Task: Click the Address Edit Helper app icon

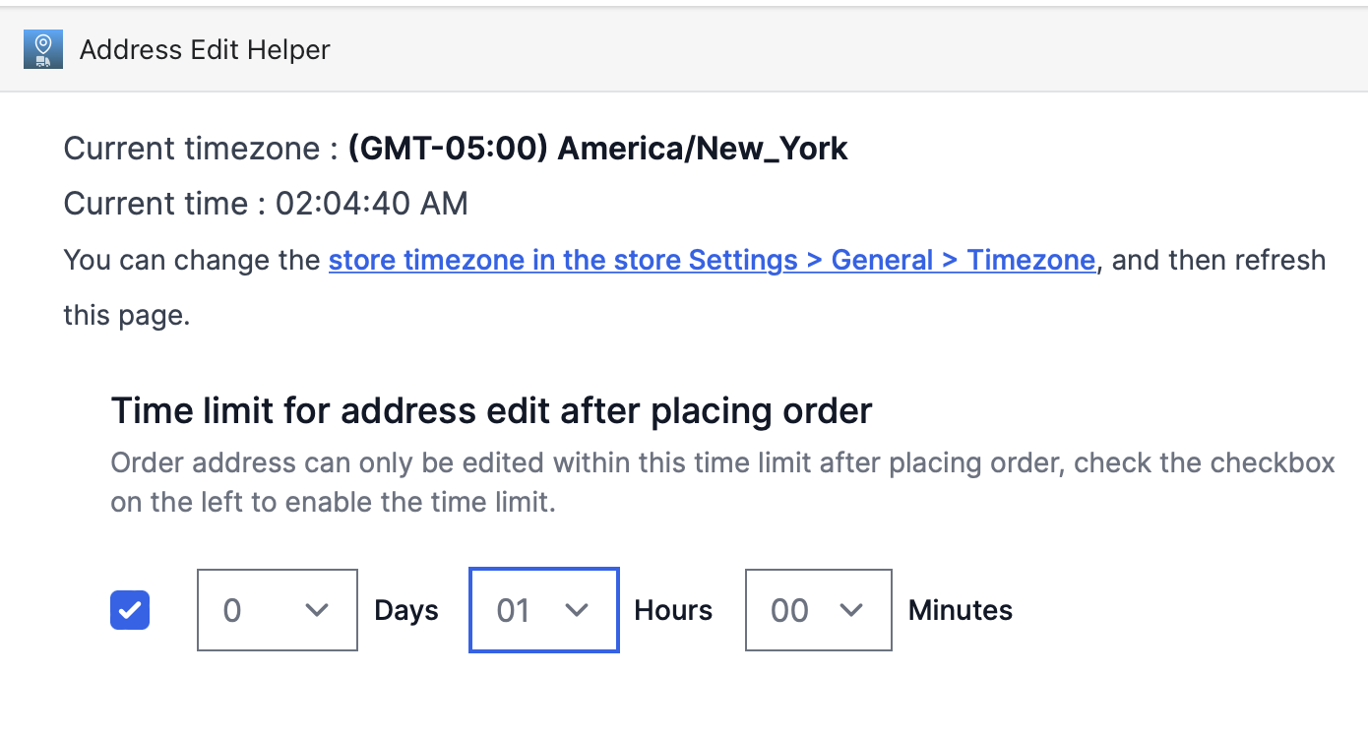Action: (x=43, y=49)
